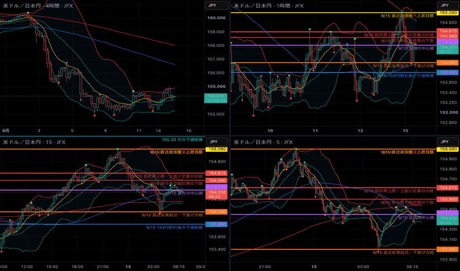Click the green current price label on the 4-hour chart
460x271 pixels.
216,98
